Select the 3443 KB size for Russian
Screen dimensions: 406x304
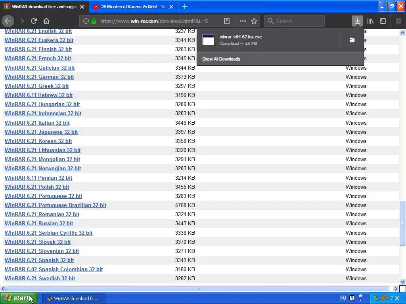(185, 223)
